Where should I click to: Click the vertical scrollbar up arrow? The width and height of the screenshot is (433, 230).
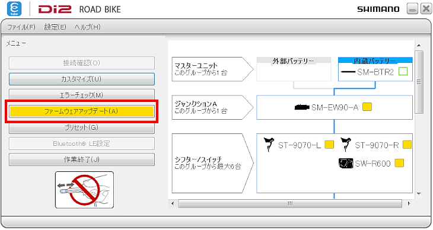419,45
